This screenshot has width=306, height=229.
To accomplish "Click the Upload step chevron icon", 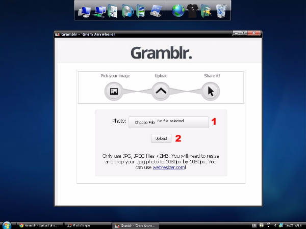I will click(161, 91).
